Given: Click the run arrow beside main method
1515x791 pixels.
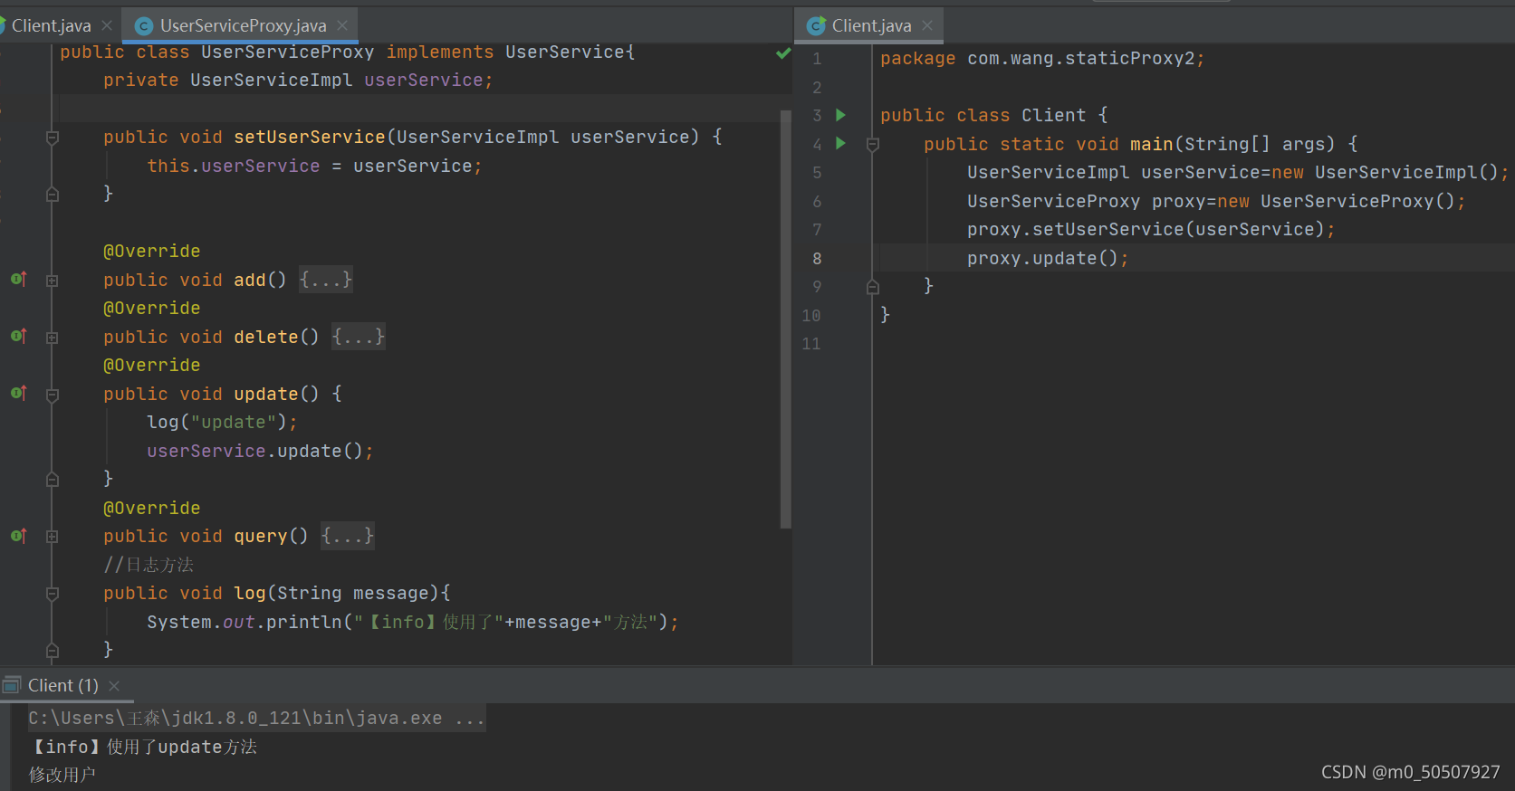Looking at the screenshot, I should click(x=840, y=143).
